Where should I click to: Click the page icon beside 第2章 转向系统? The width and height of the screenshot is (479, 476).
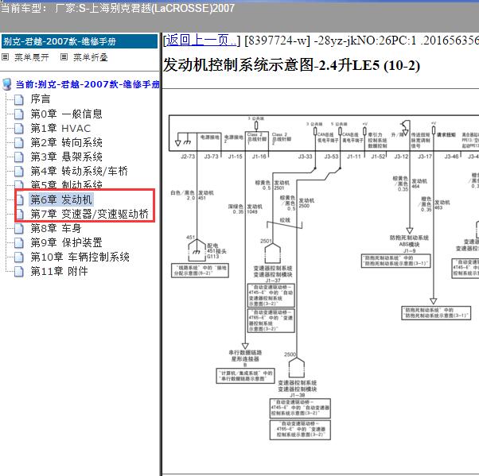[x=19, y=143]
